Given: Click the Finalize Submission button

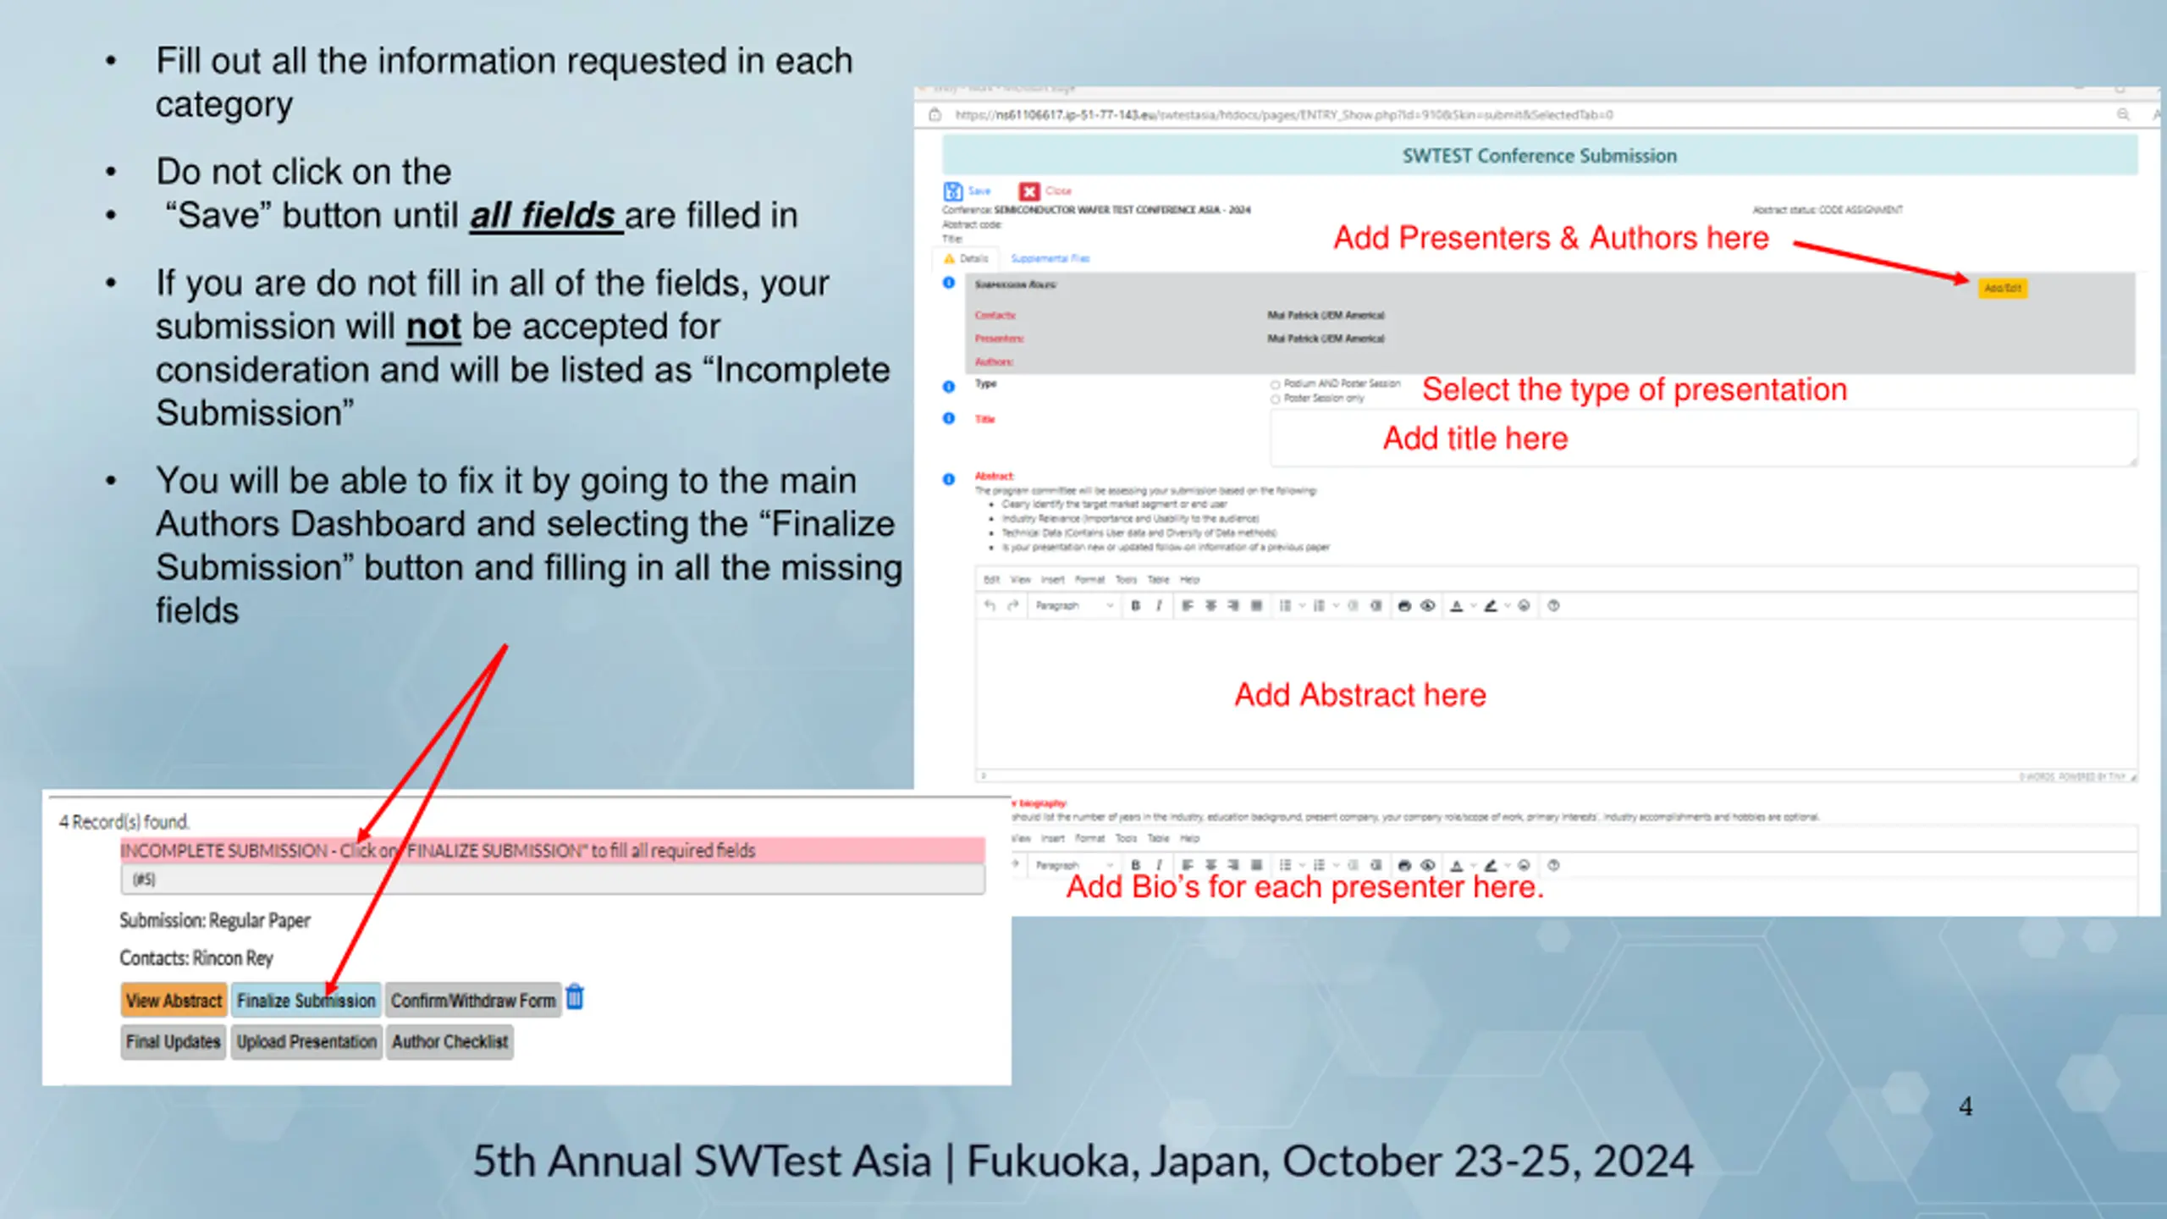Looking at the screenshot, I should (x=306, y=1001).
